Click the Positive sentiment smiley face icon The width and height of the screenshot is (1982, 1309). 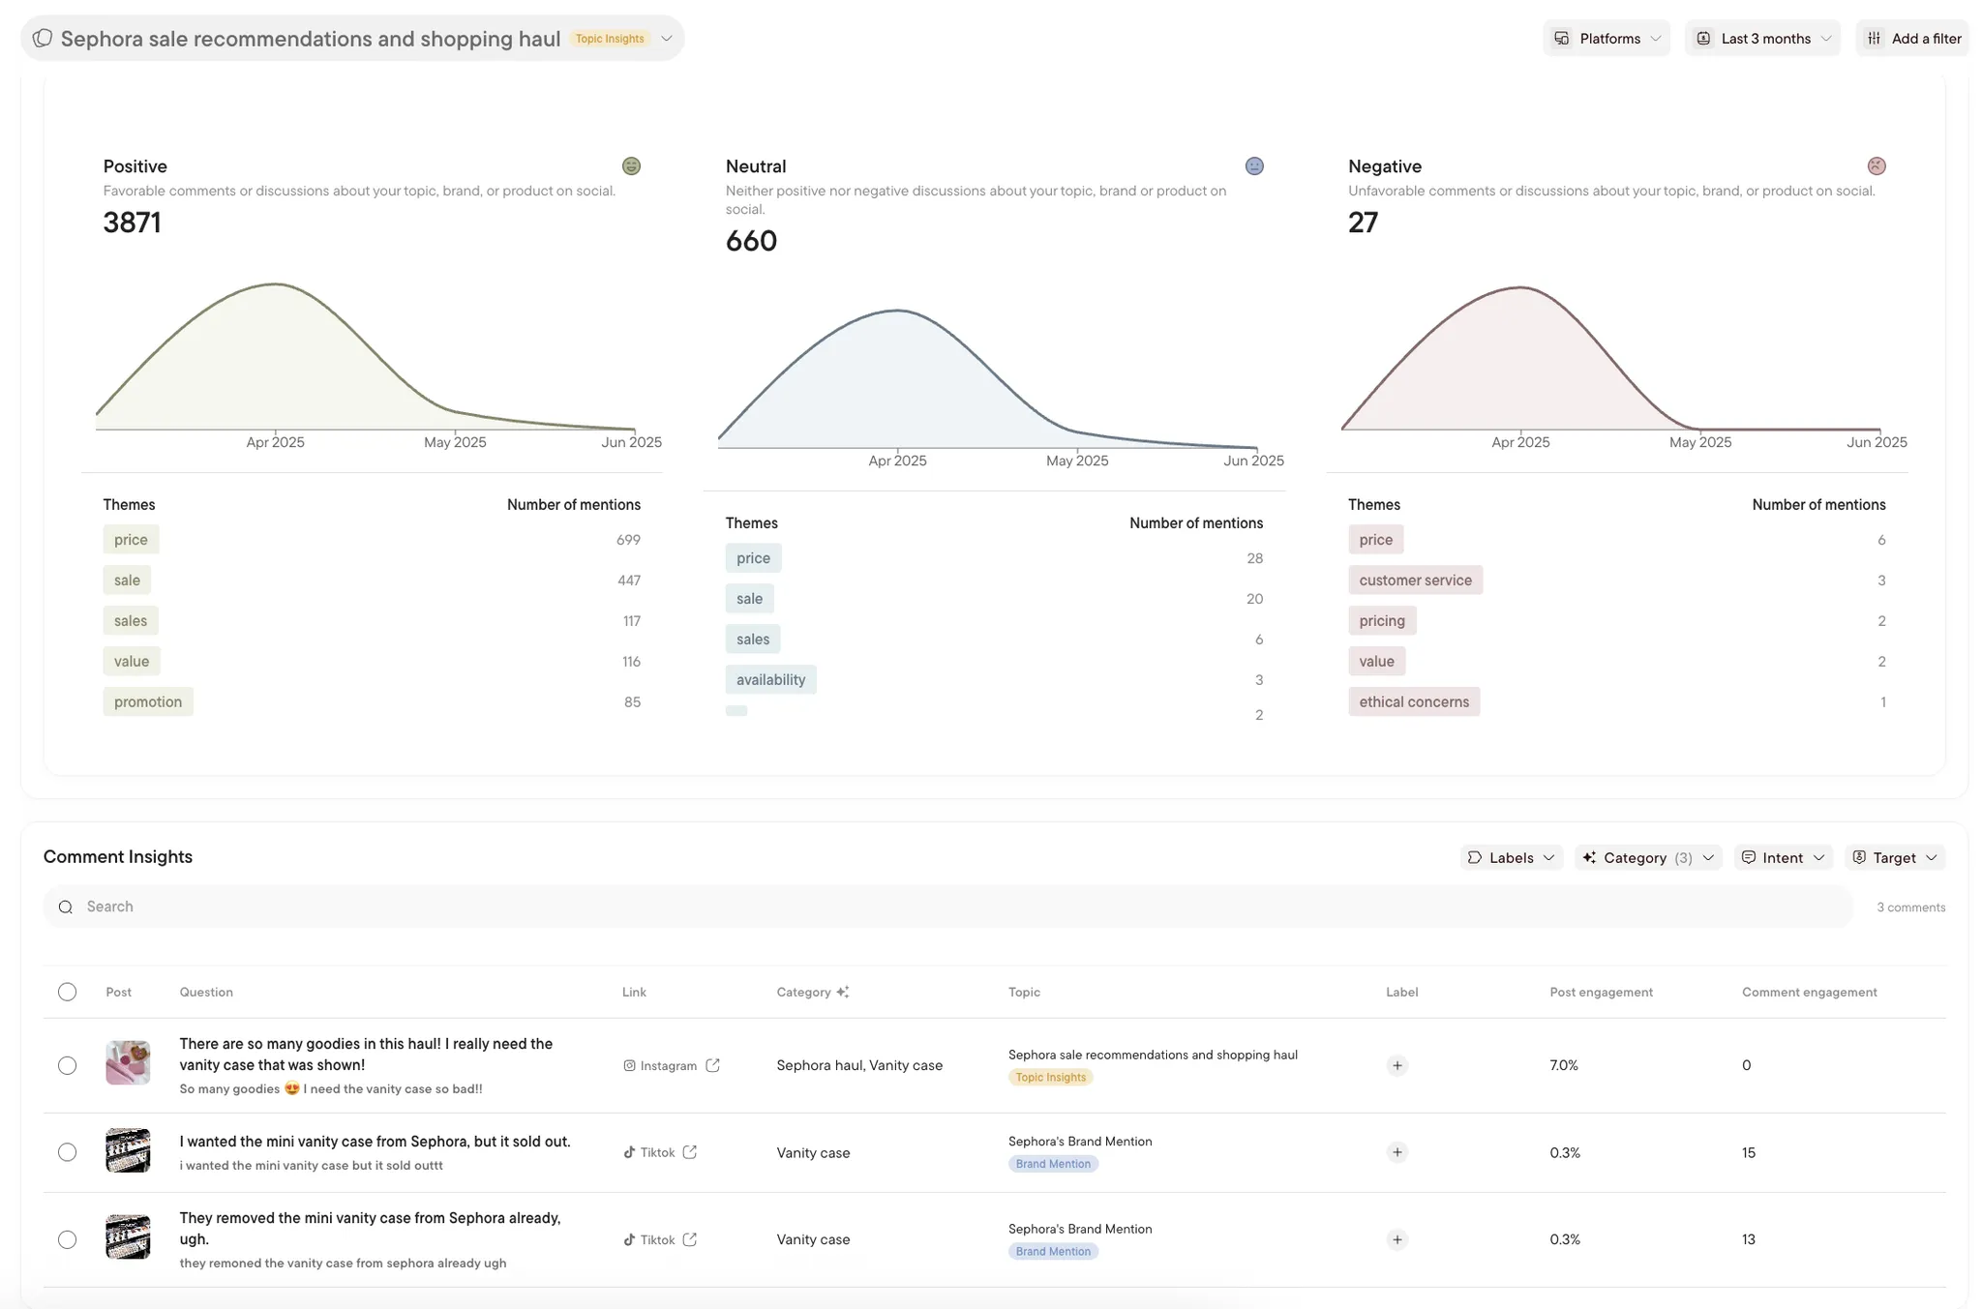click(631, 166)
